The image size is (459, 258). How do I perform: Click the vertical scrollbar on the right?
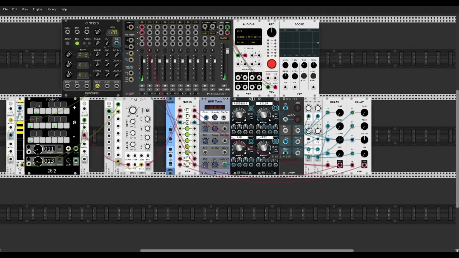pos(457,149)
